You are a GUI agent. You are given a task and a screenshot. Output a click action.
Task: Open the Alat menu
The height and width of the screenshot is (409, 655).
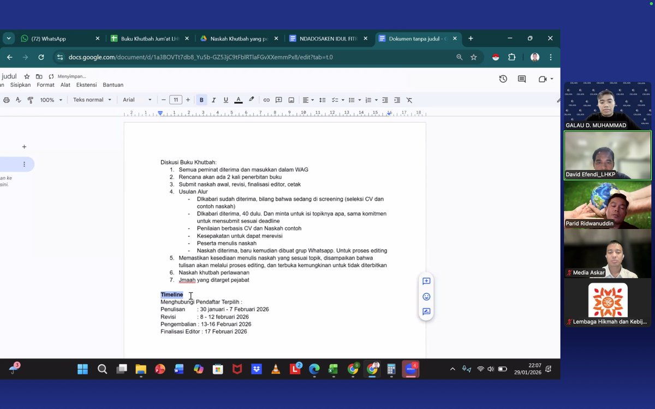click(x=65, y=85)
